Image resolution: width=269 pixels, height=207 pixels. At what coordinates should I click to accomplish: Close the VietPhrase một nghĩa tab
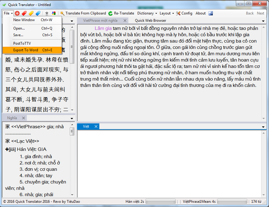coord(124,21)
